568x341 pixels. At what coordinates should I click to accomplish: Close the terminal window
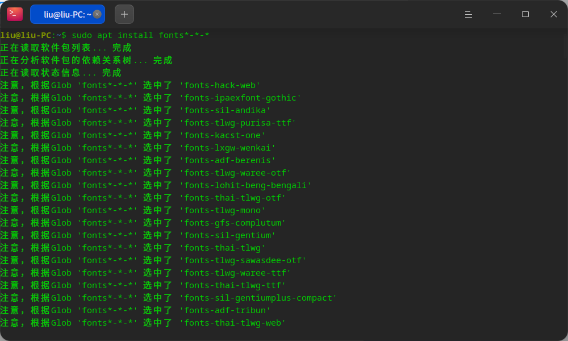pos(553,14)
